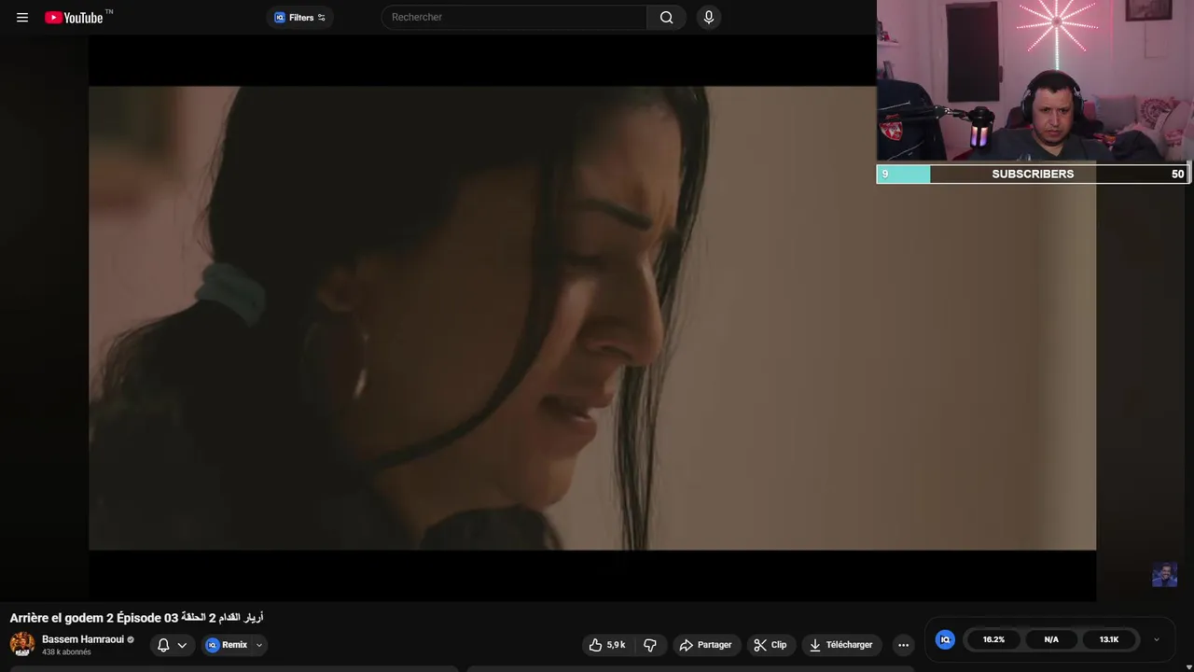Click the SUBSCRIBERS goal progress bar
1194x672 pixels.
pyautogui.click(x=1033, y=174)
